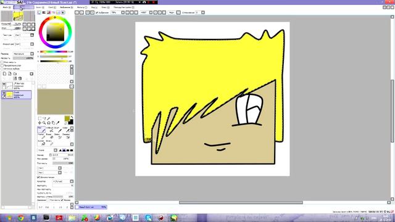Screen dimensions: 395x222
Task: Open the Filter menu
Action: click(x=81, y=7)
